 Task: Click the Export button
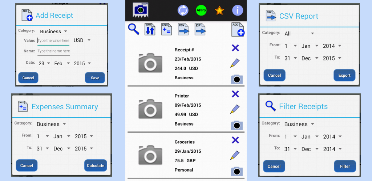click(x=344, y=75)
